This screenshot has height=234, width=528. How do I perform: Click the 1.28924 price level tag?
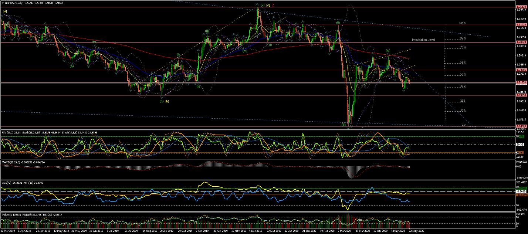click(x=521, y=42)
